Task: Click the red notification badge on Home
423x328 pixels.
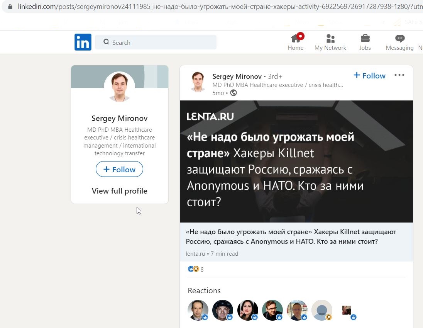Action: pyautogui.click(x=301, y=36)
